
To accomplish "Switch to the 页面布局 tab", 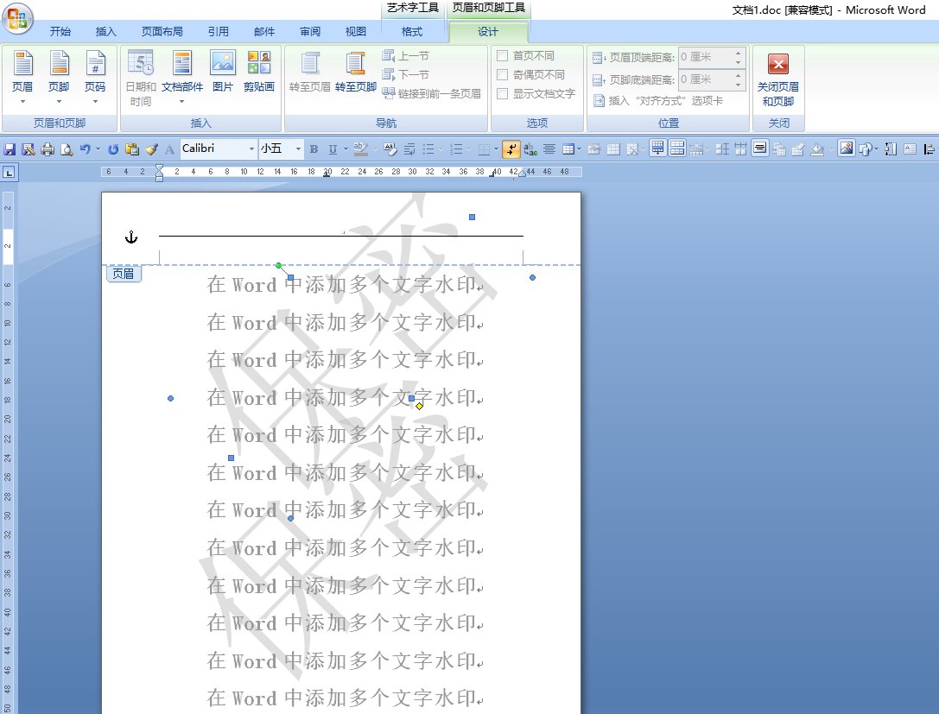I will 162,32.
